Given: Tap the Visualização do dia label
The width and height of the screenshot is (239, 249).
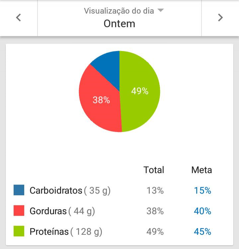Looking at the screenshot, I should tap(119, 11).
